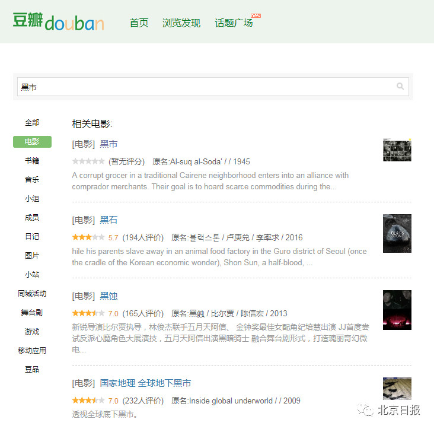The height and width of the screenshot is (429, 434).
Task: Open 浏览发现 in top navigation
Action: click(x=181, y=23)
